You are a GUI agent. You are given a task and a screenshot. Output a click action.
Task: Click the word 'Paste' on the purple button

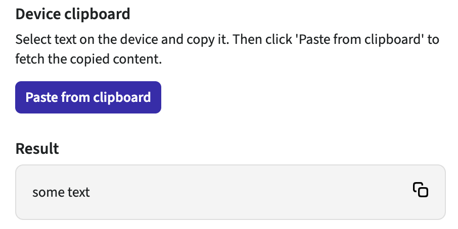(42, 97)
